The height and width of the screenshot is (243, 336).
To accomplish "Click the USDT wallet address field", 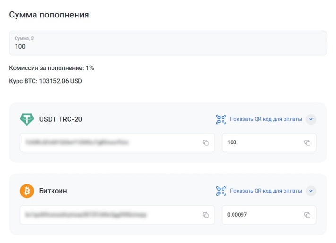I will (x=109, y=142).
